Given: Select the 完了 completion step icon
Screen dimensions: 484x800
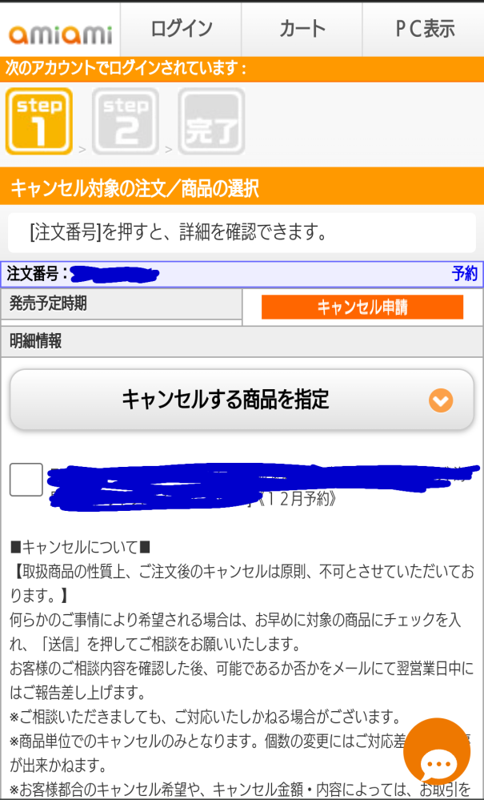Looking at the screenshot, I should pyautogui.click(x=211, y=122).
